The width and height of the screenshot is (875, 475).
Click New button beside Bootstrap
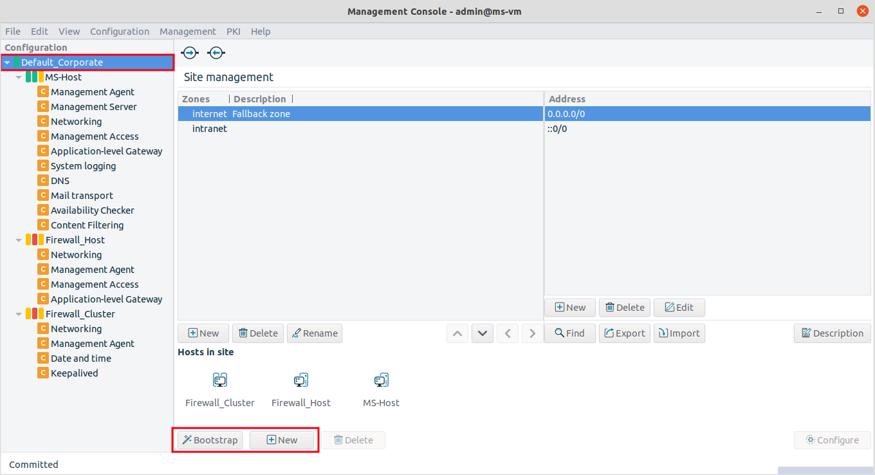tap(282, 440)
